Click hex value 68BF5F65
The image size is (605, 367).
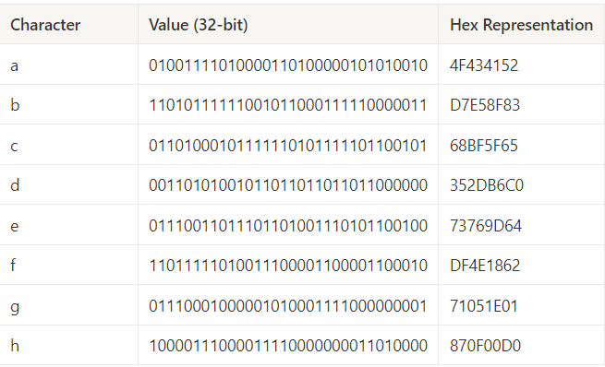click(x=484, y=146)
